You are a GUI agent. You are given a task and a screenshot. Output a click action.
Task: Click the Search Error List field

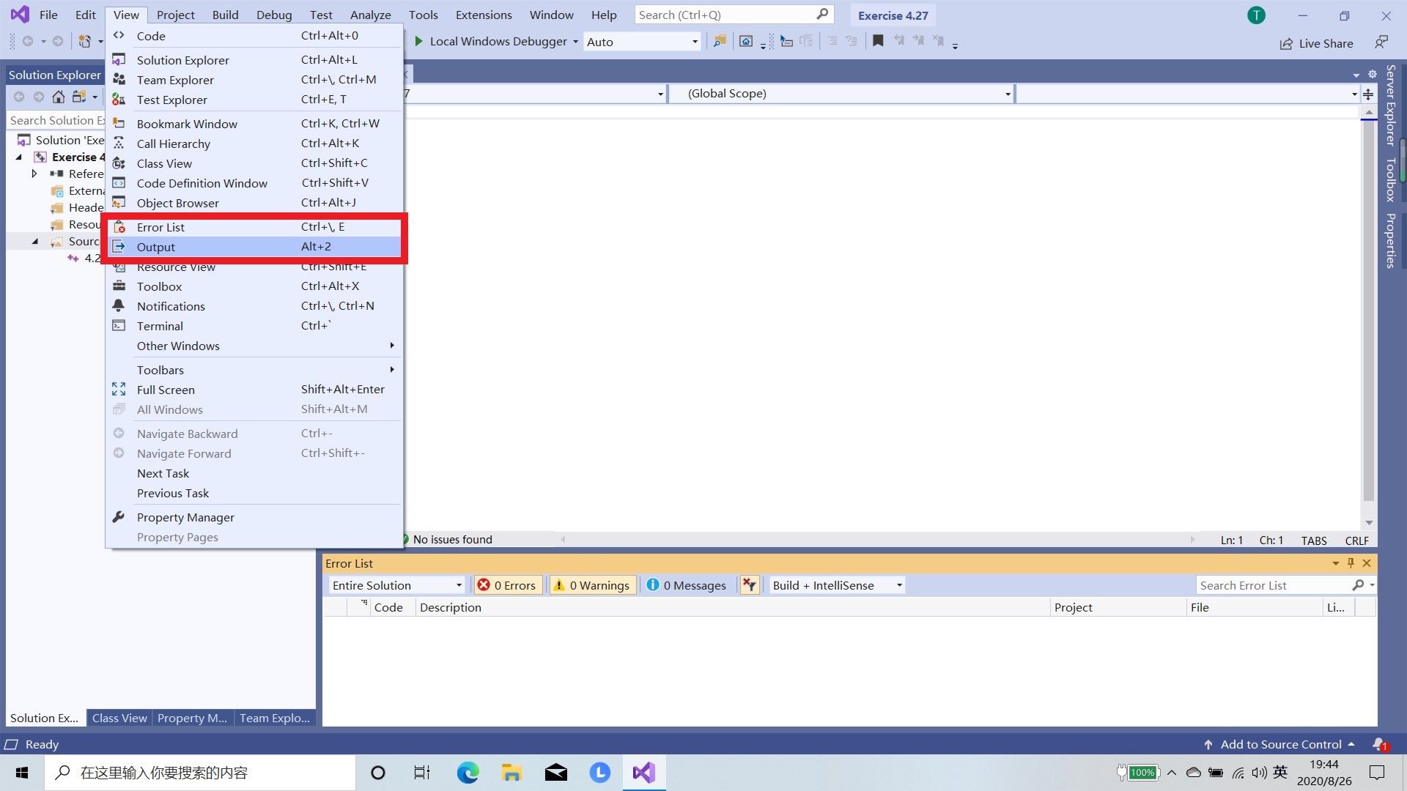pyautogui.click(x=1274, y=585)
